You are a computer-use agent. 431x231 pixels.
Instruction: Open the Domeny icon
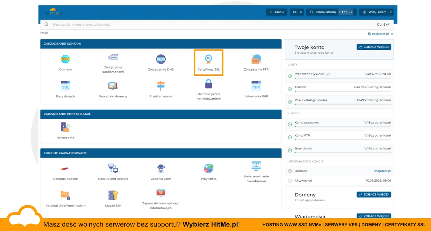[65, 59]
